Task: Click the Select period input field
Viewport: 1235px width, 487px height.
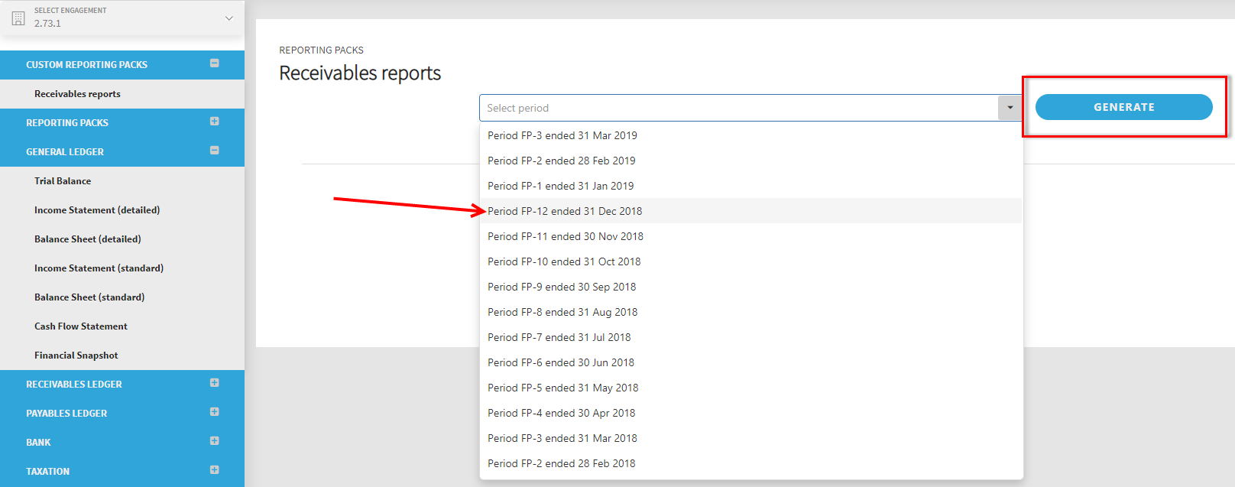Action: click(x=739, y=108)
